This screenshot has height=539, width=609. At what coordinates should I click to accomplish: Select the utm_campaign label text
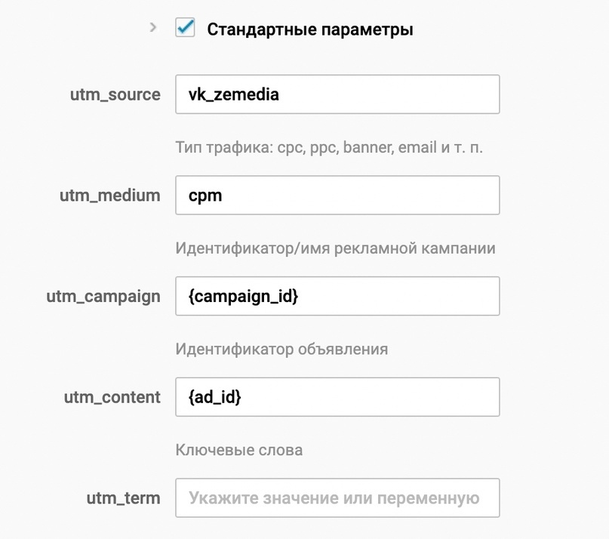[103, 296]
